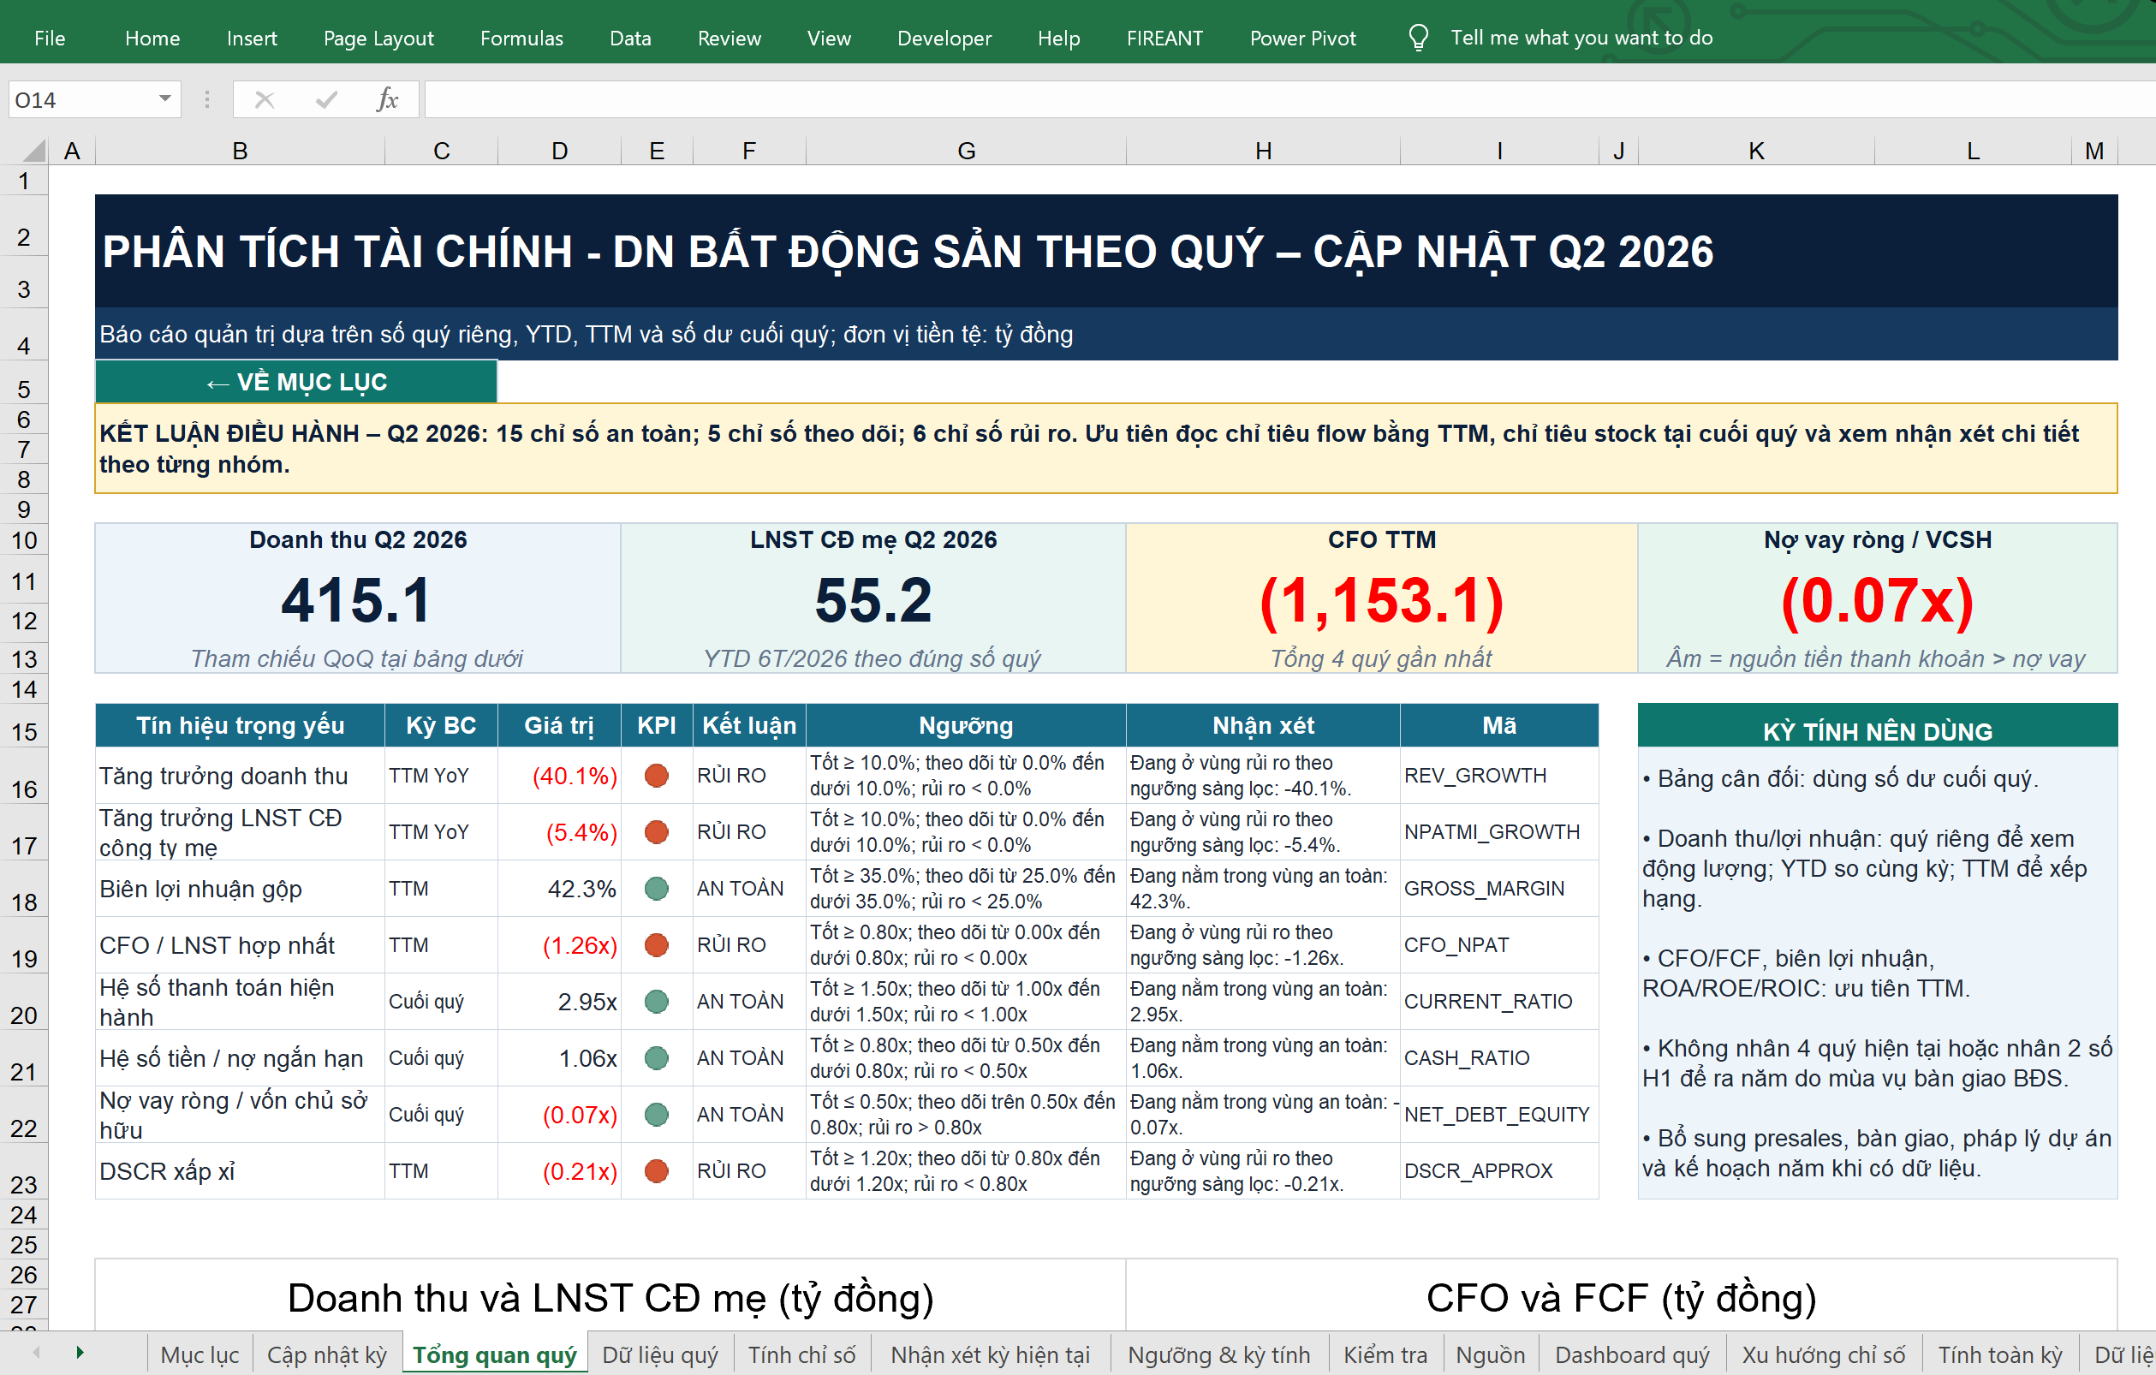Screen dimensions: 2156x1375
Task: Select the DSCR_APPROX code cell
Action: [1498, 1170]
